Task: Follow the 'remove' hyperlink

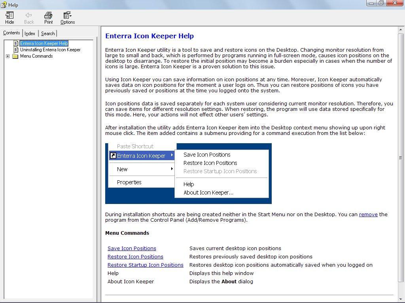Action: click(368, 214)
